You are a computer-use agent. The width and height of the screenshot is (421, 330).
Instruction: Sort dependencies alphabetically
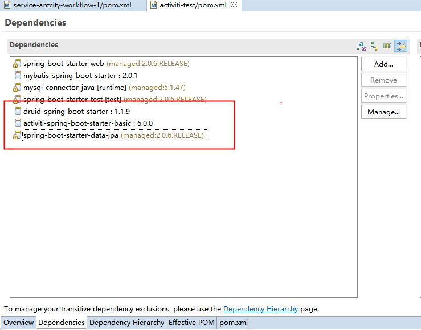(361, 46)
